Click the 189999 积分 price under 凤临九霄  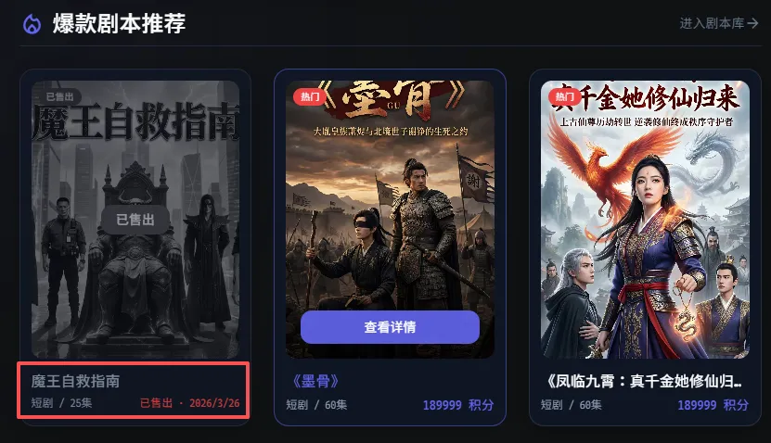pyautogui.click(x=713, y=405)
